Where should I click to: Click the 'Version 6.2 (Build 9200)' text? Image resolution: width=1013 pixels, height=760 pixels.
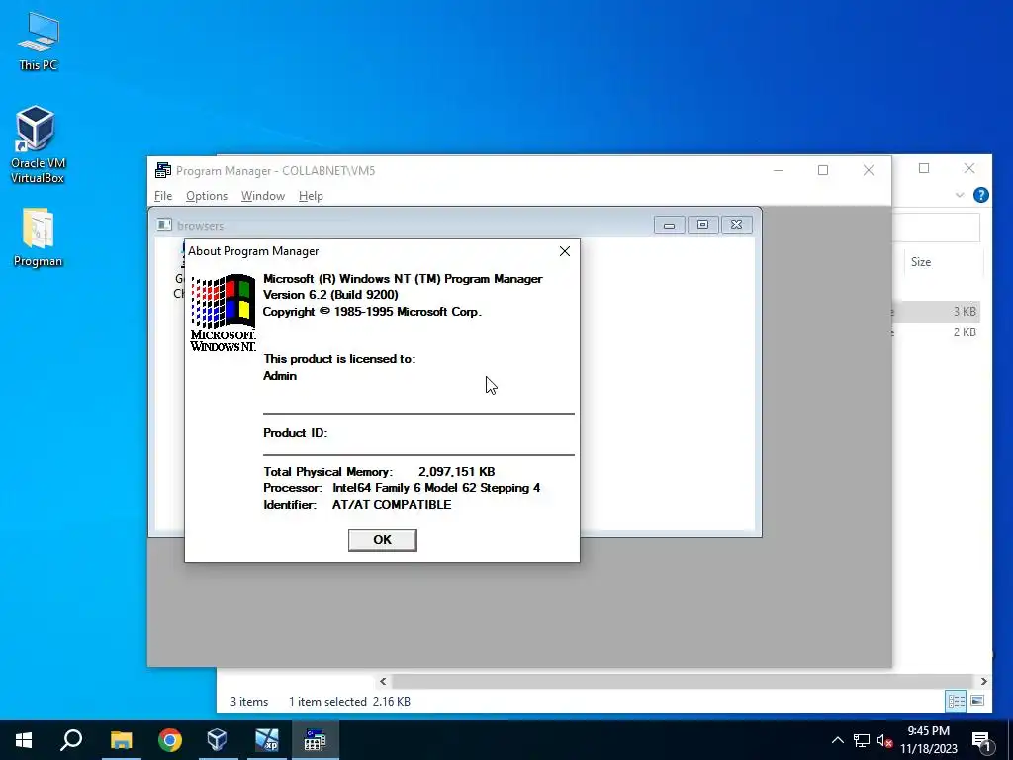tap(330, 295)
